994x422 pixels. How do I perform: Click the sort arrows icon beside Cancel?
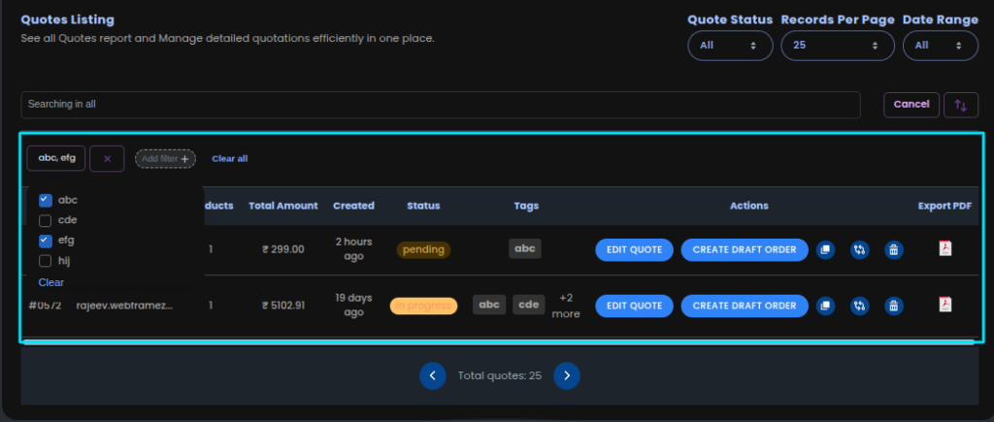pyautogui.click(x=961, y=105)
